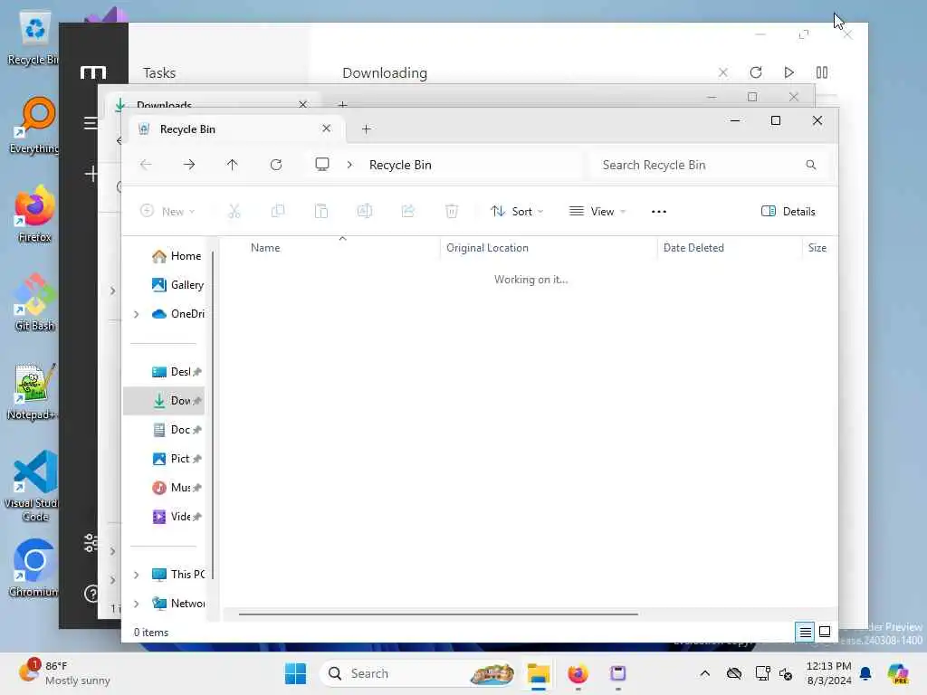927x695 pixels.
Task: Click the Cut scissors icon
Action: (234, 211)
